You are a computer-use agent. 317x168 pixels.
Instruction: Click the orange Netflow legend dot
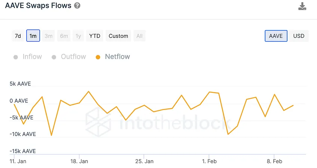(x=98, y=57)
